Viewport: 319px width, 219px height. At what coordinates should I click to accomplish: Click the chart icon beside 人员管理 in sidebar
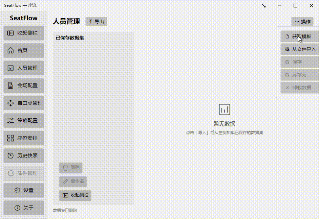pos(10,68)
